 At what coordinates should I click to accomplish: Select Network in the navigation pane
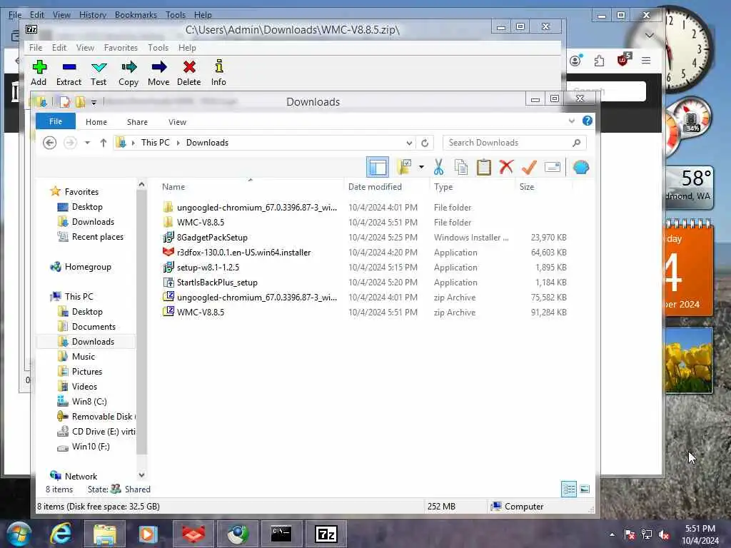click(x=81, y=476)
